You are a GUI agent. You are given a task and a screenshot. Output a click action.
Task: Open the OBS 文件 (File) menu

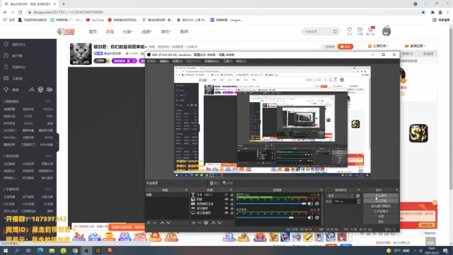tap(151, 62)
